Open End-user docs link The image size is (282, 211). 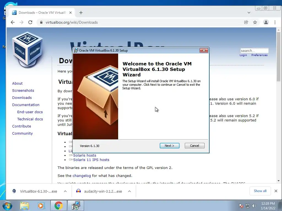pos(30,112)
